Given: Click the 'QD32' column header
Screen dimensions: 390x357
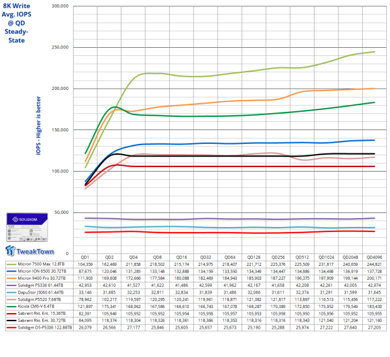Looking at the screenshot, I should click(x=206, y=257).
